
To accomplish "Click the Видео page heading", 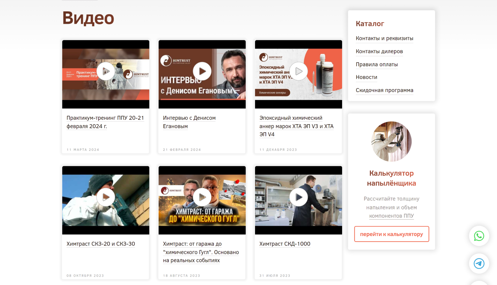I will (88, 18).
